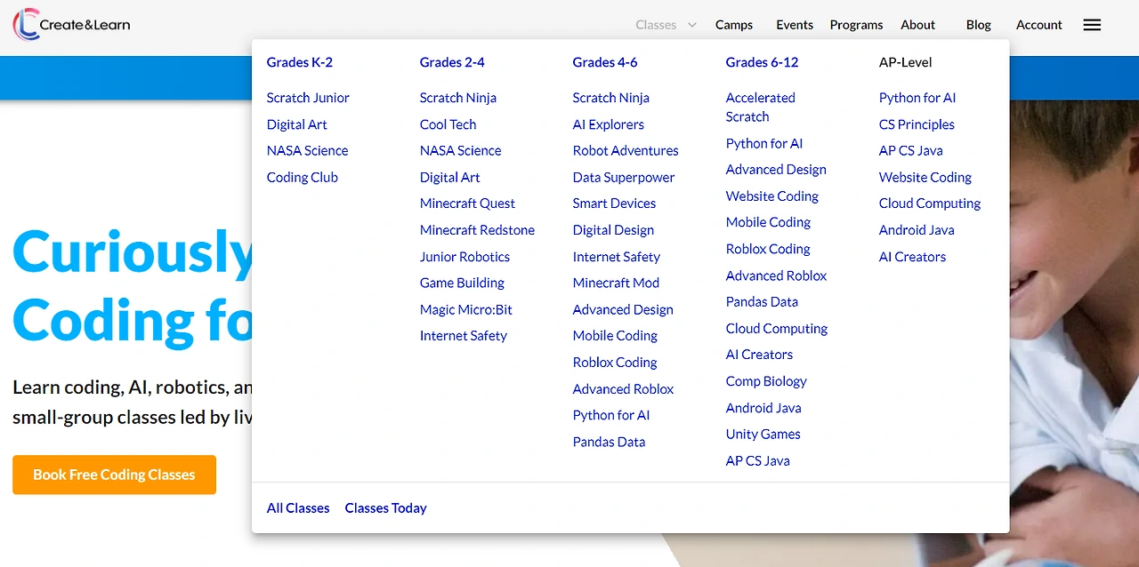Open the Events navigation item

(795, 25)
